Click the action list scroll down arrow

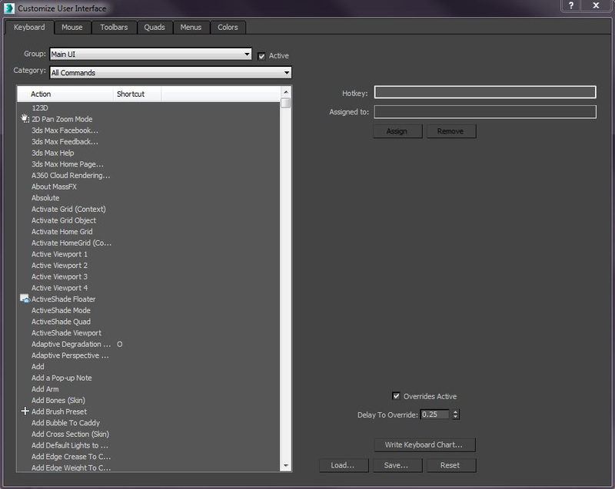pos(286,465)
